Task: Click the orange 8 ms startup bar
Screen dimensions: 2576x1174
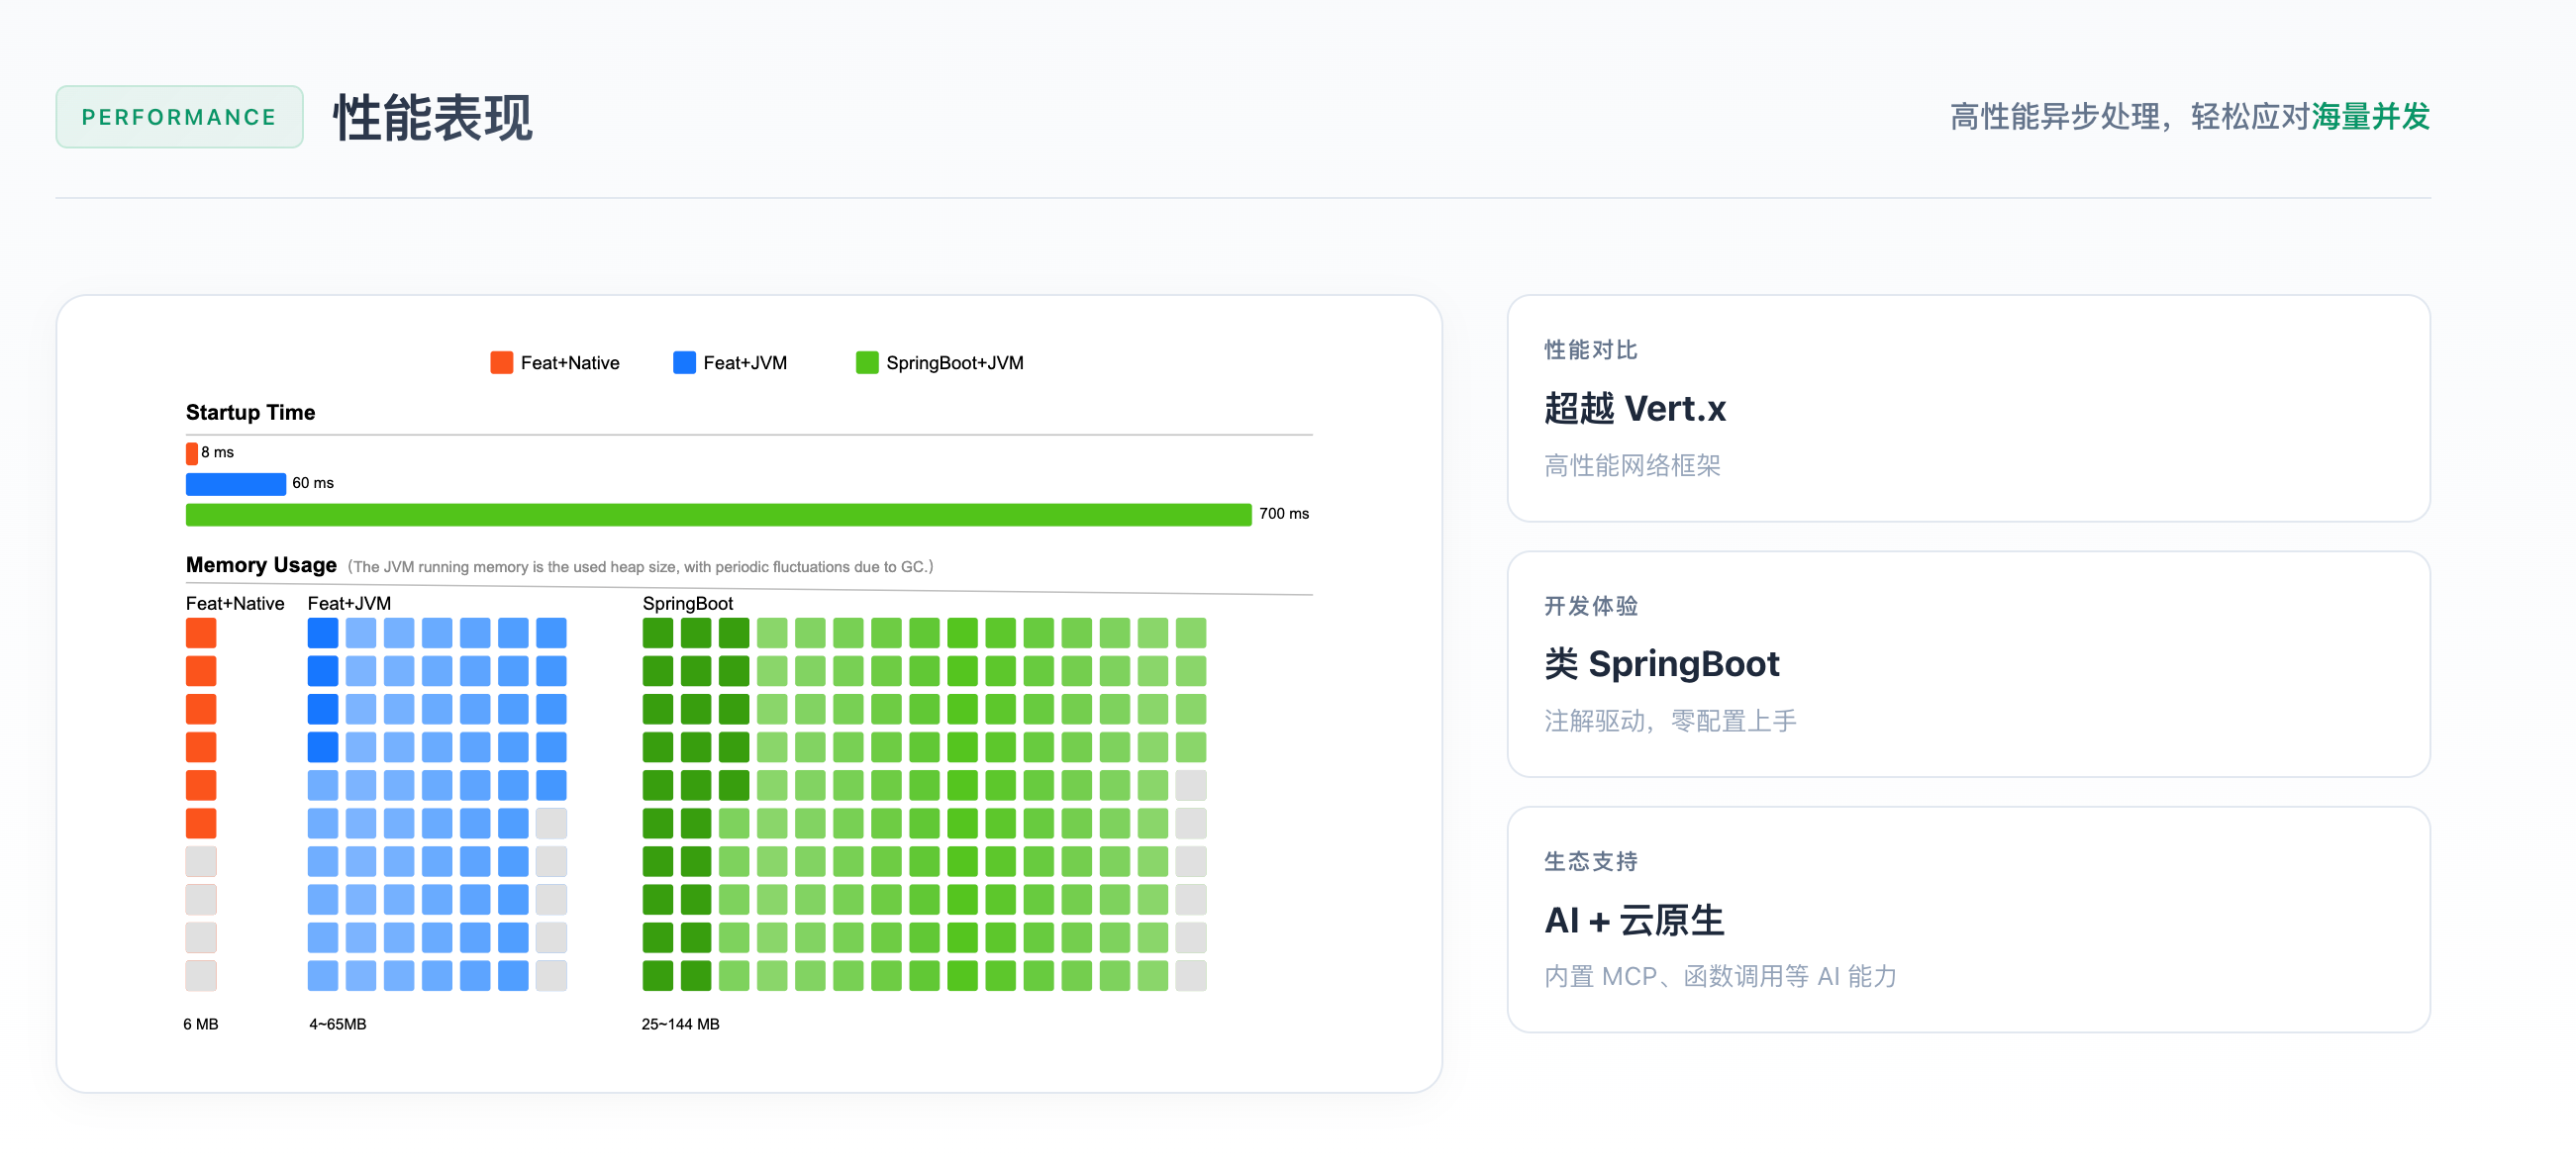Action: [x=191, y=453]
